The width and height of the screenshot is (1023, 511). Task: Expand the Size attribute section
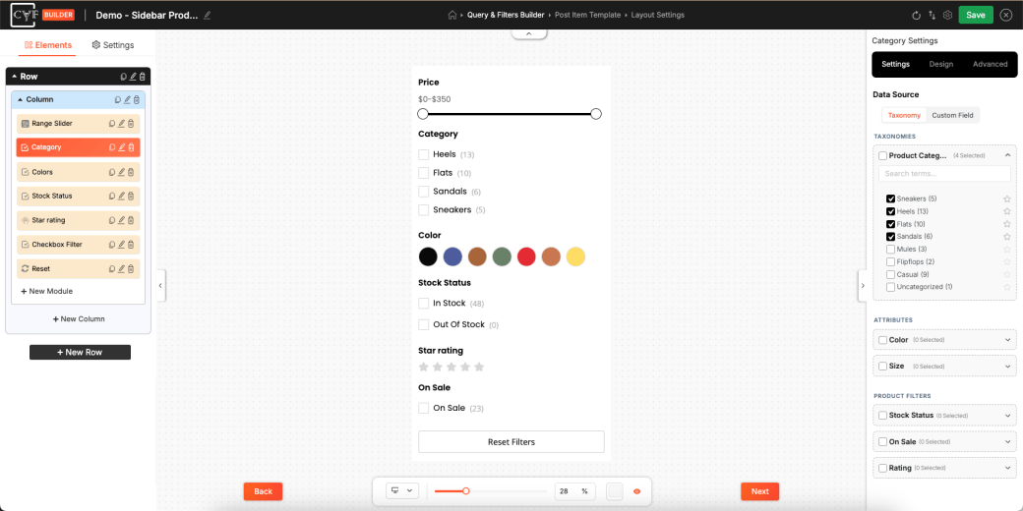tap(1007, 366)
